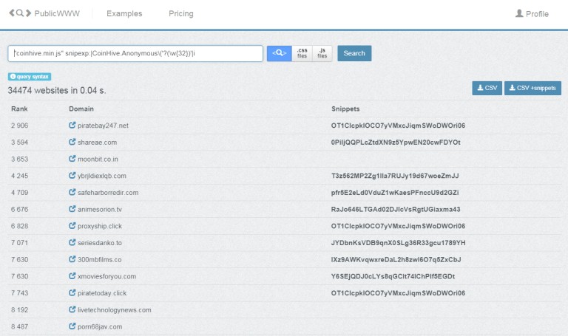Select snippet starting with pfr5E2eLd0Vdu

tap(395, 193)
